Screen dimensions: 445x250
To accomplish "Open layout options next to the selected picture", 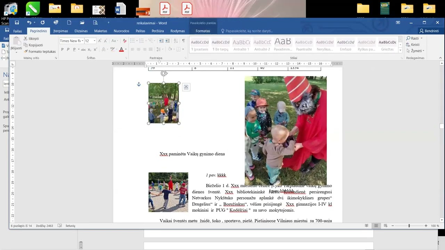I will click(186, 87).
